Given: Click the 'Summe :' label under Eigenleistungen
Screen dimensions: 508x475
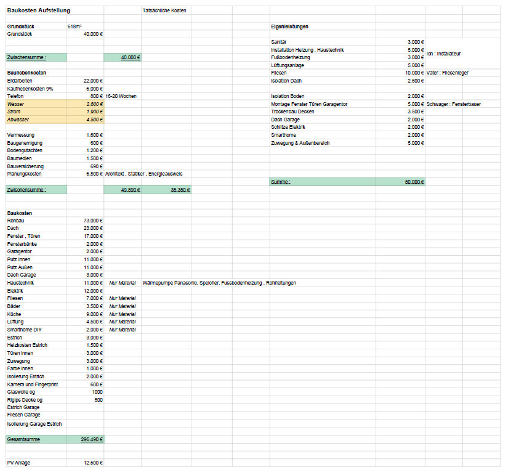Looking at the screenshot, I should click(x=280, y=182).
